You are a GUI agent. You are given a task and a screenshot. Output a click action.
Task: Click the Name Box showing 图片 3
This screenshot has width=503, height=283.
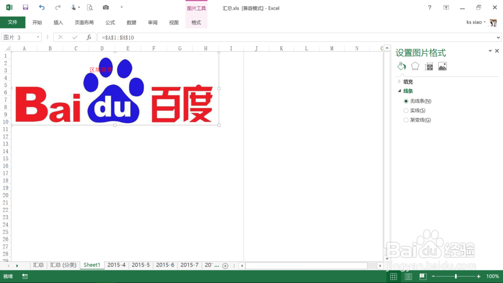coord(18,38)
